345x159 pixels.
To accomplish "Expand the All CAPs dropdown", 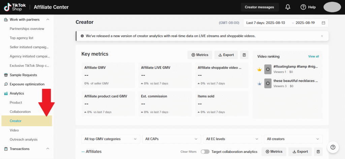I will coord(171,139).
